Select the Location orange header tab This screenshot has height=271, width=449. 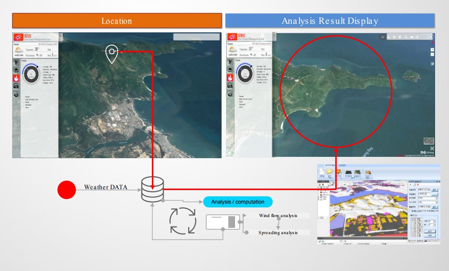pyautogui.click(x=117, y=21)
